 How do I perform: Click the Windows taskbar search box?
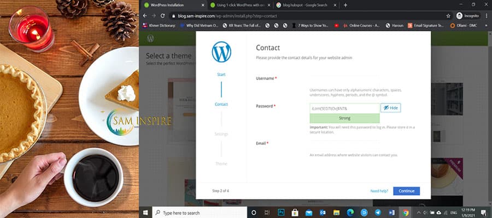point(197,213)
